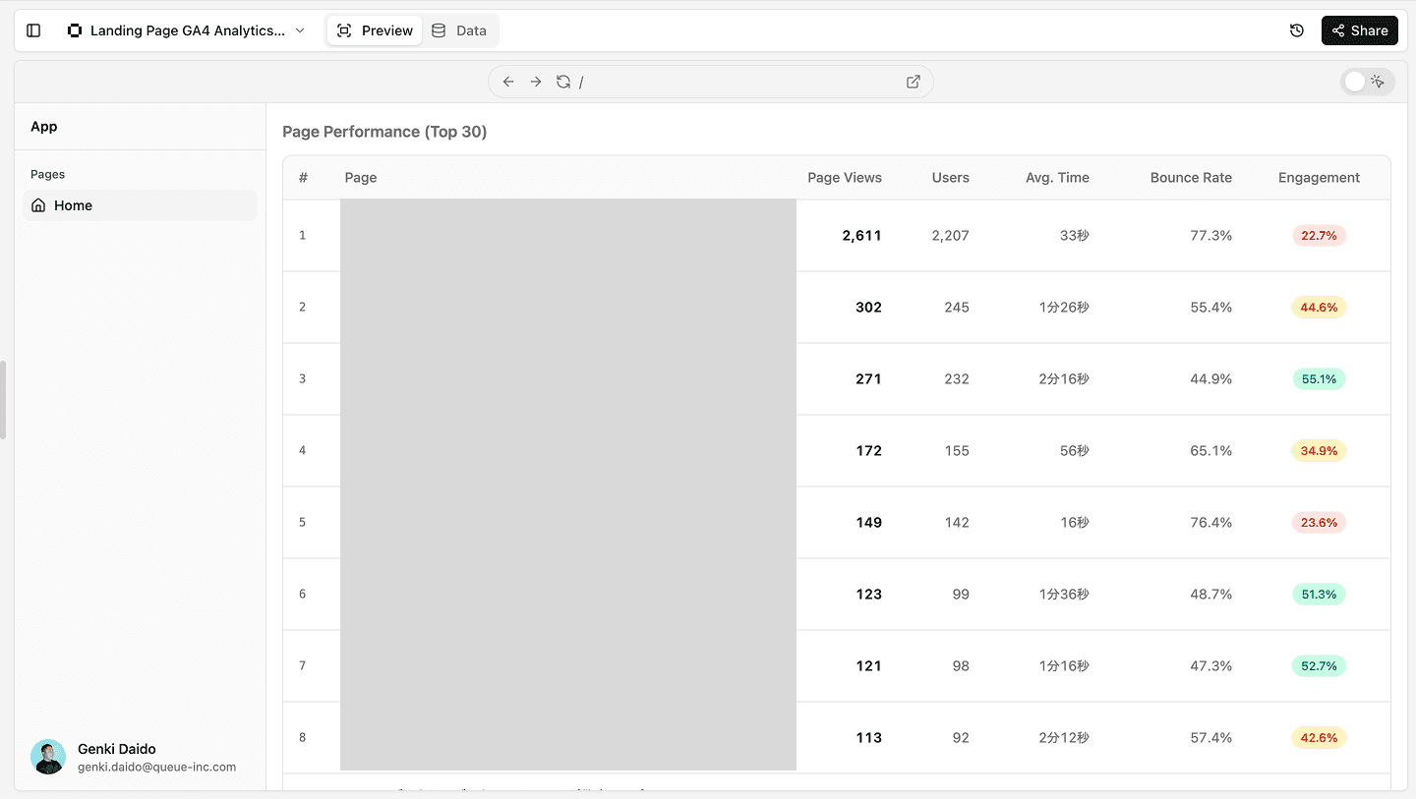Click the Bounce Rate column header
Screen dimensions: 1416x799
(x=1191, y=178)
